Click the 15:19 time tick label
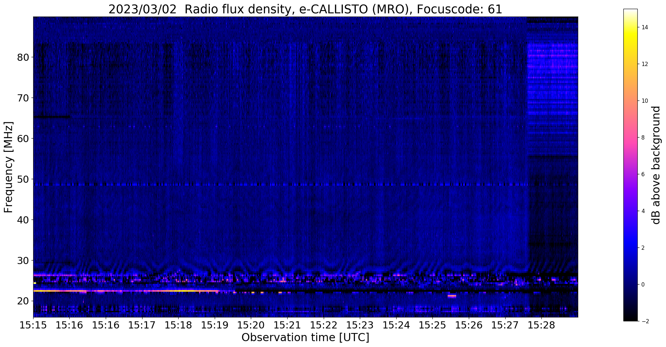666x347 pixels. [215, 325]
